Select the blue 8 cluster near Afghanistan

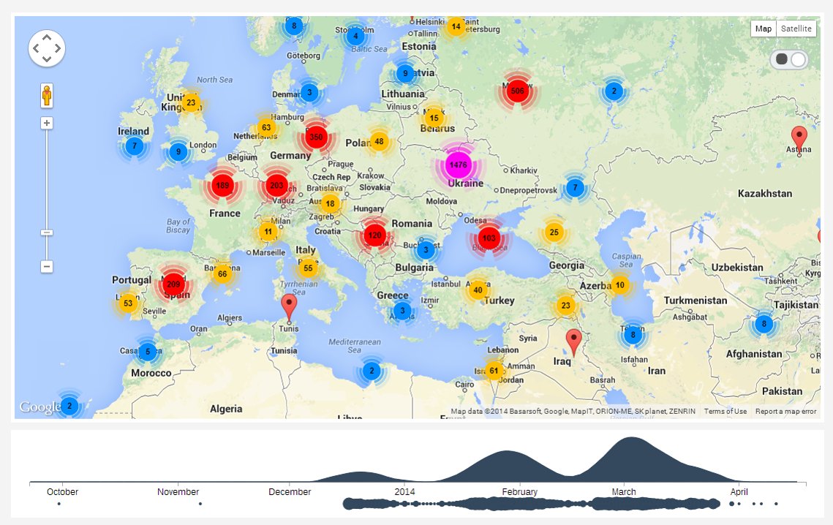[x=764, y=324]
